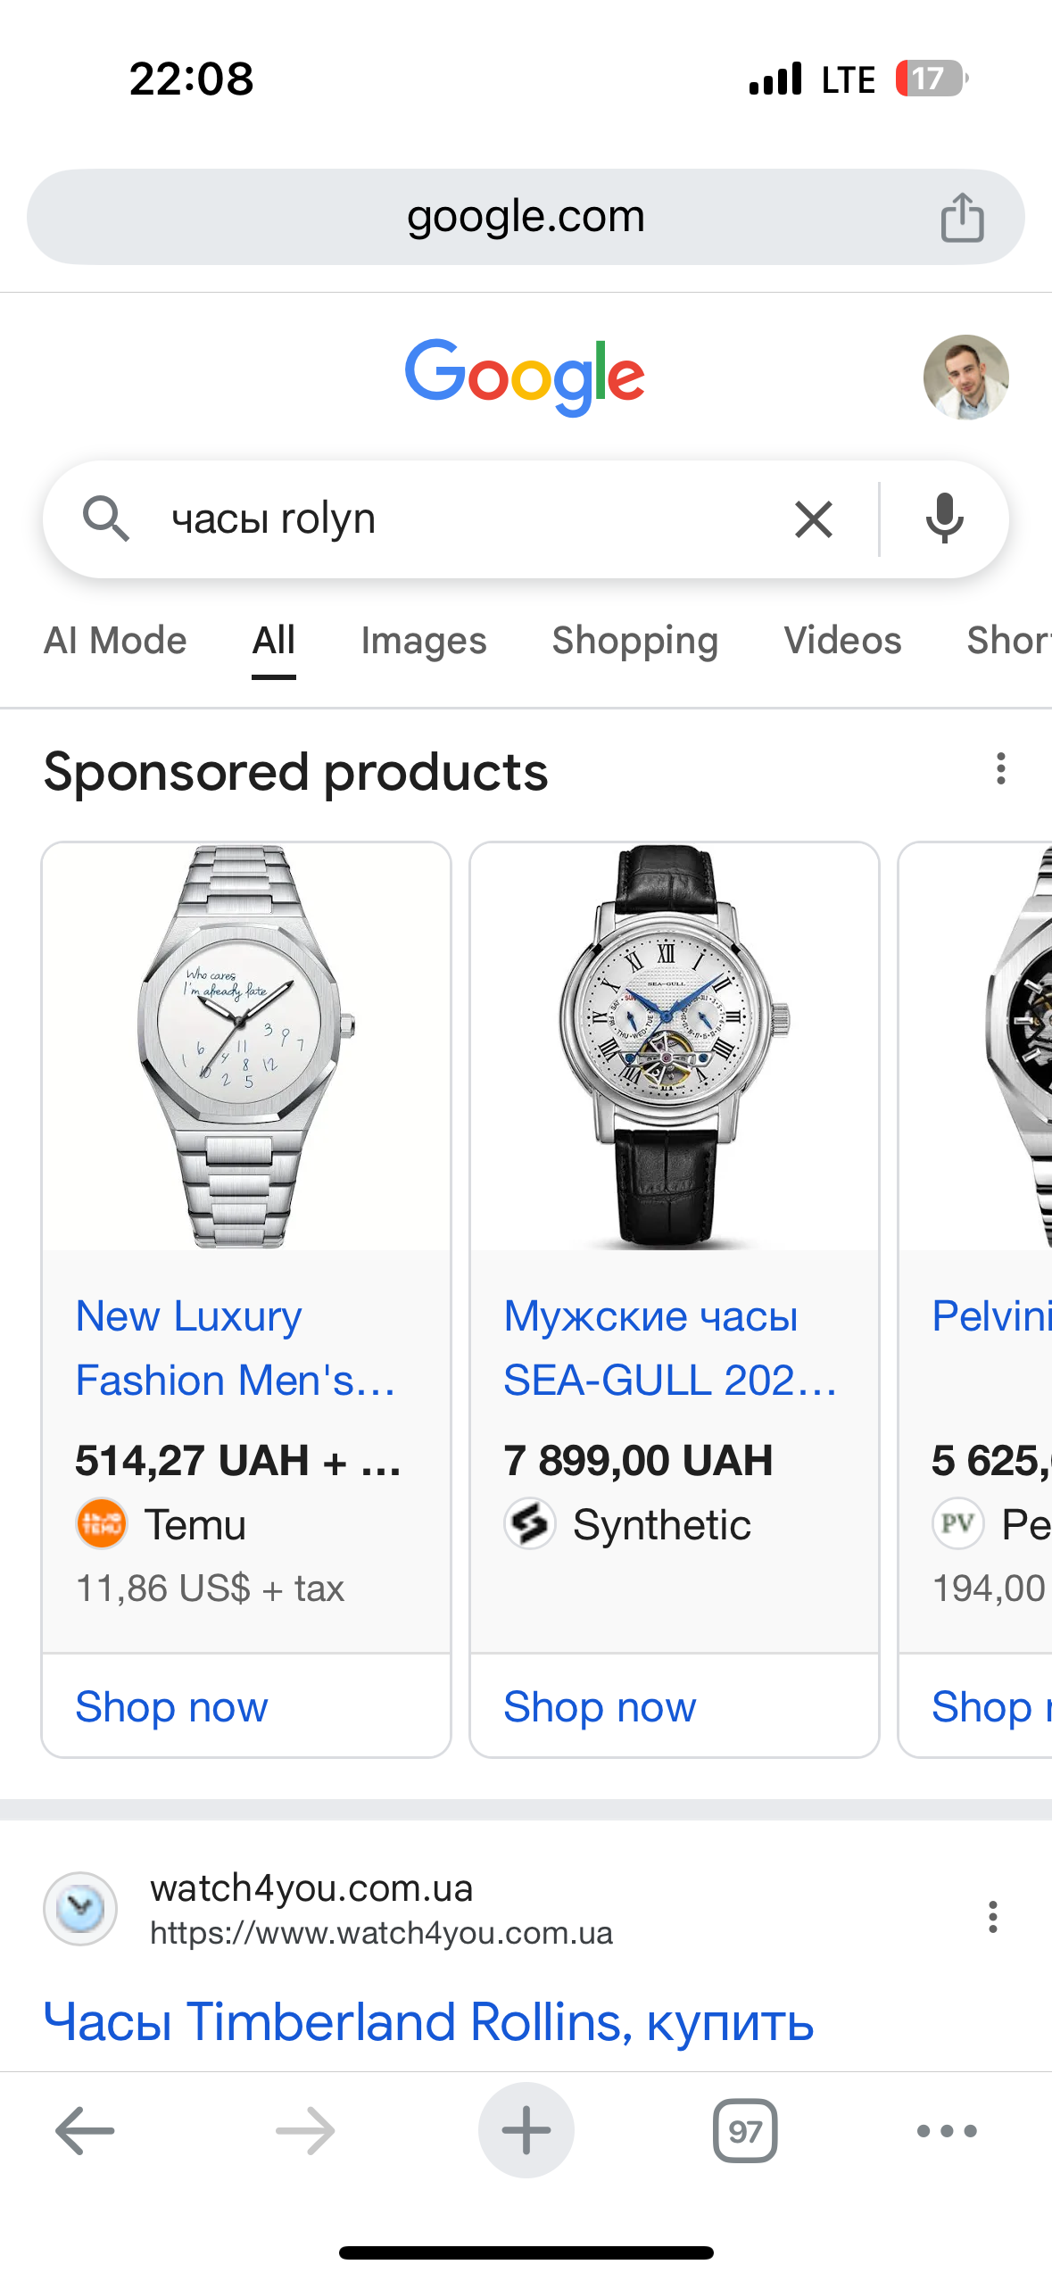Screen dimensions: 1052x2281
Task: Open the Часы Timberland Rollins result link
Action: click(x=428, y=2022)
